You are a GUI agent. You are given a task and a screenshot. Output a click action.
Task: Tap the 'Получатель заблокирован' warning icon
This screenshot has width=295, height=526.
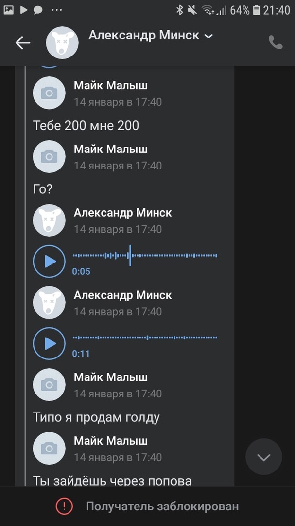pyautogui.click(x=64, y=507)
